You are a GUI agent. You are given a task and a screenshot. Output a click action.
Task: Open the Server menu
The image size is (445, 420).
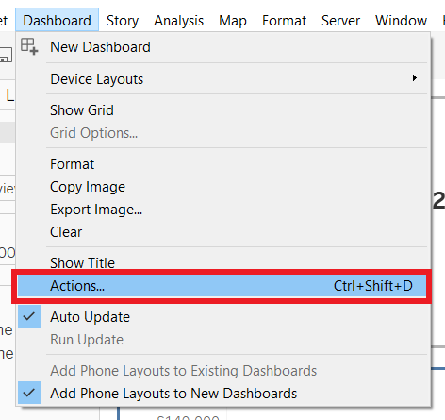tap(340, 21)
